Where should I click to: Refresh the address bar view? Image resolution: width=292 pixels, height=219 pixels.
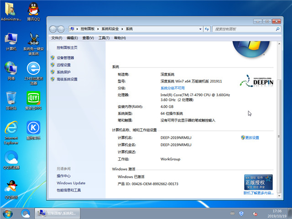tap(207, 29)
